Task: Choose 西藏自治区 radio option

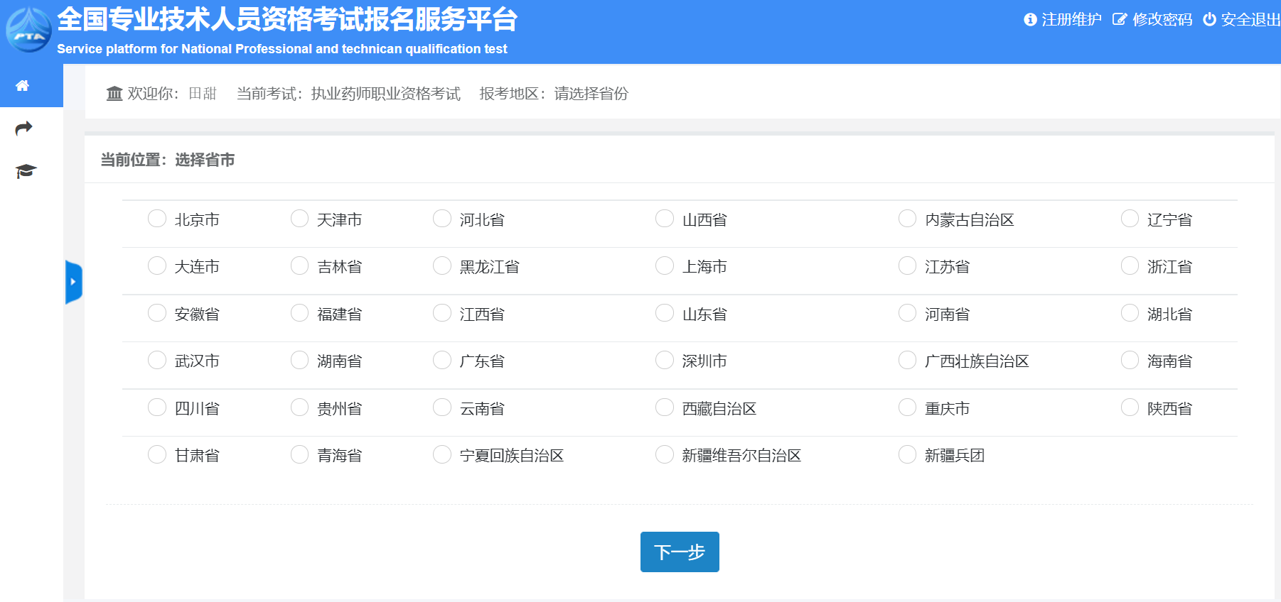Action: pos(665,407)
